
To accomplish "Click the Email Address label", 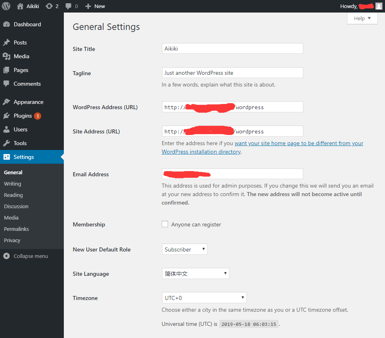I will (x=90, y=174).
